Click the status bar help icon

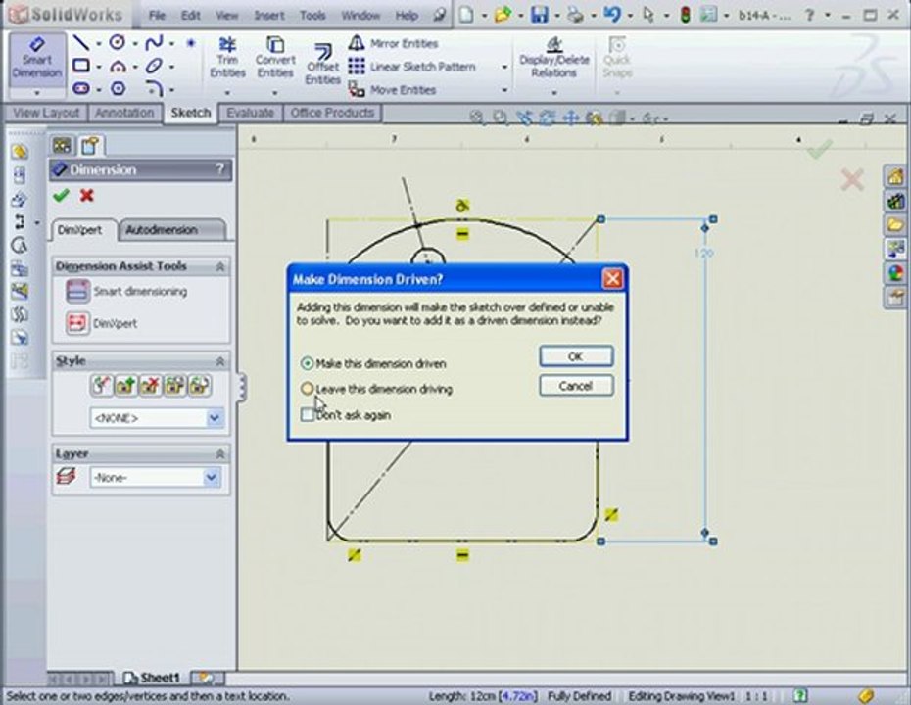pos(800,696)
